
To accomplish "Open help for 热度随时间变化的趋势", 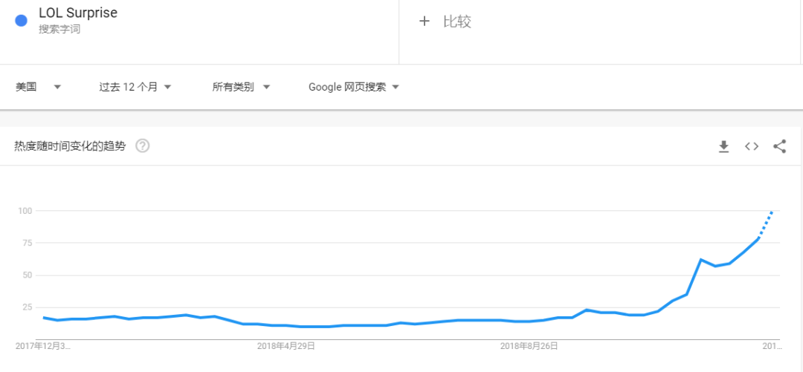I will 142,146.
